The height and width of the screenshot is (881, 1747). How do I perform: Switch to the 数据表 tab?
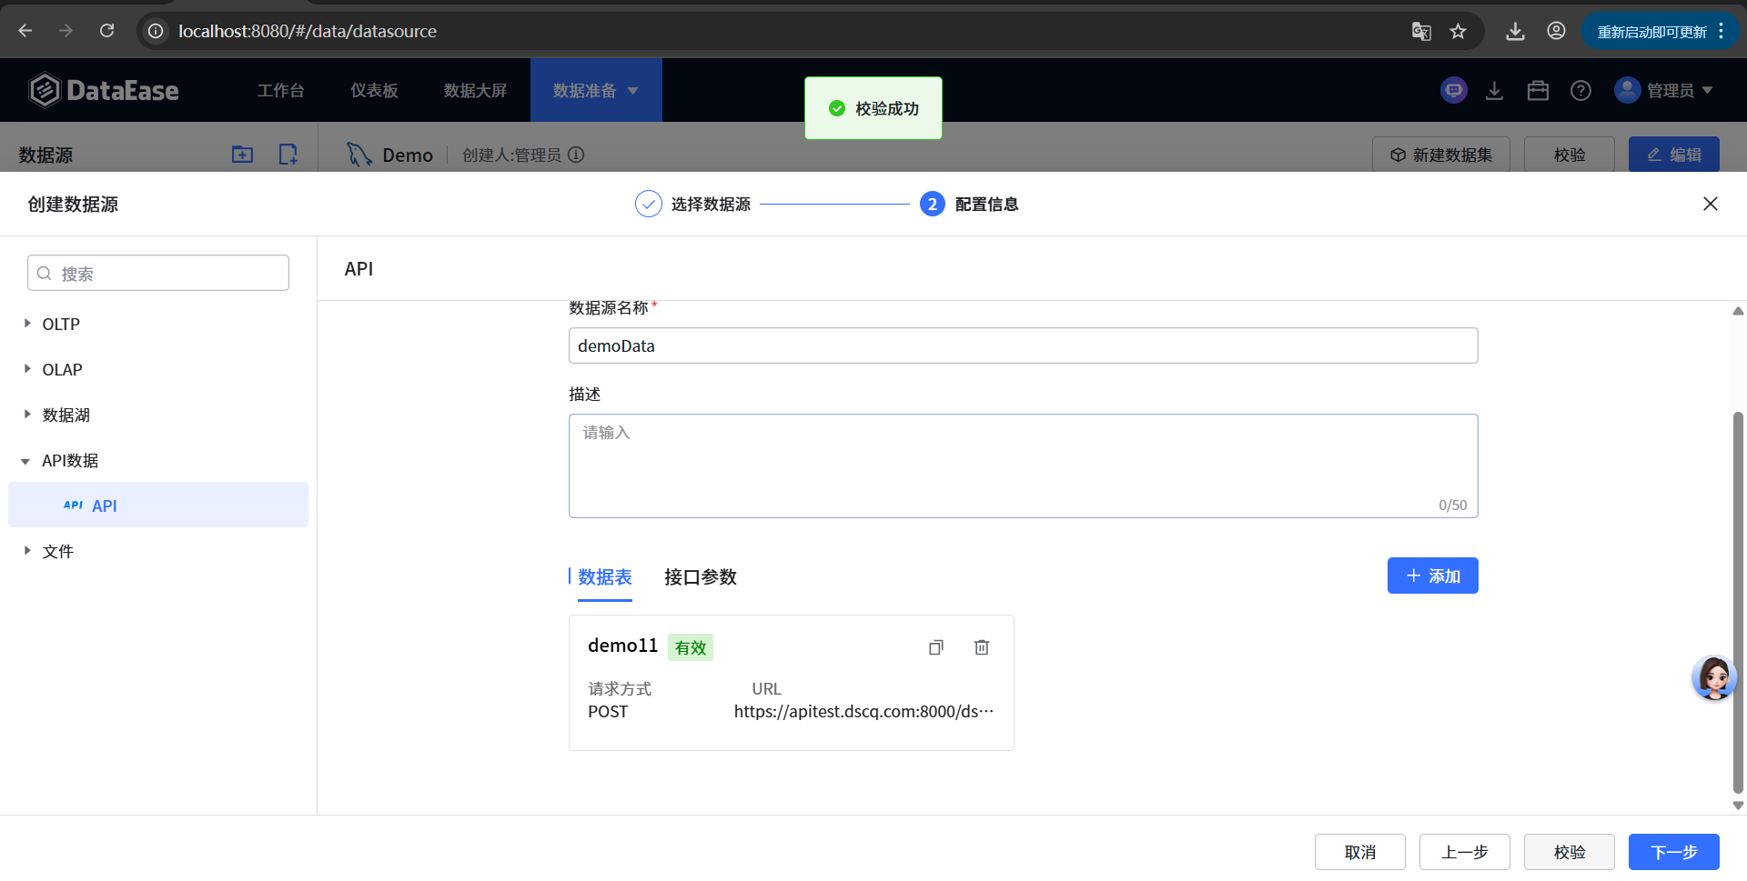(x=604, y=577)
